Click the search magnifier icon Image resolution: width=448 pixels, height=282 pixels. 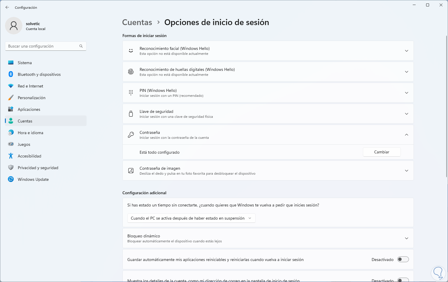tap(81, 46)
